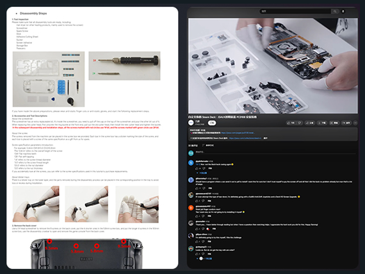Click the Download button under the video

pos(322,123)
